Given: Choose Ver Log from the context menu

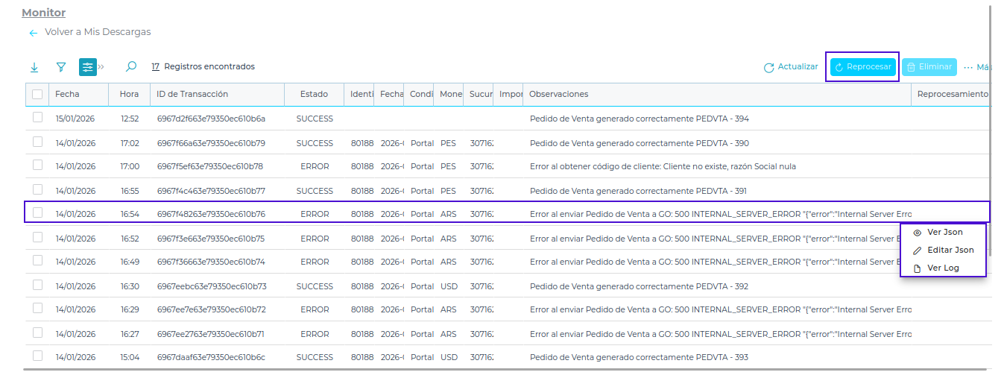Looking at the screenshot, I should pos(943,268).
